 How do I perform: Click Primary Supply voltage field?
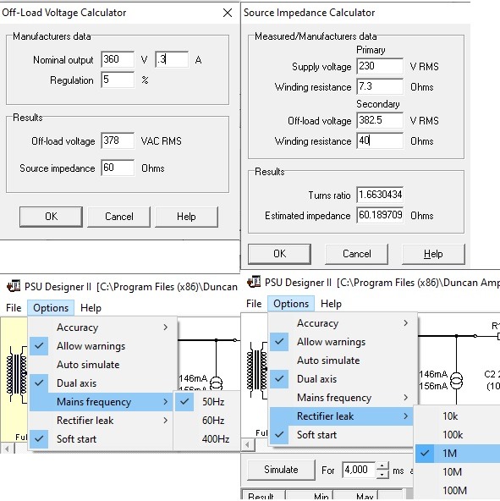pos(380,66)
